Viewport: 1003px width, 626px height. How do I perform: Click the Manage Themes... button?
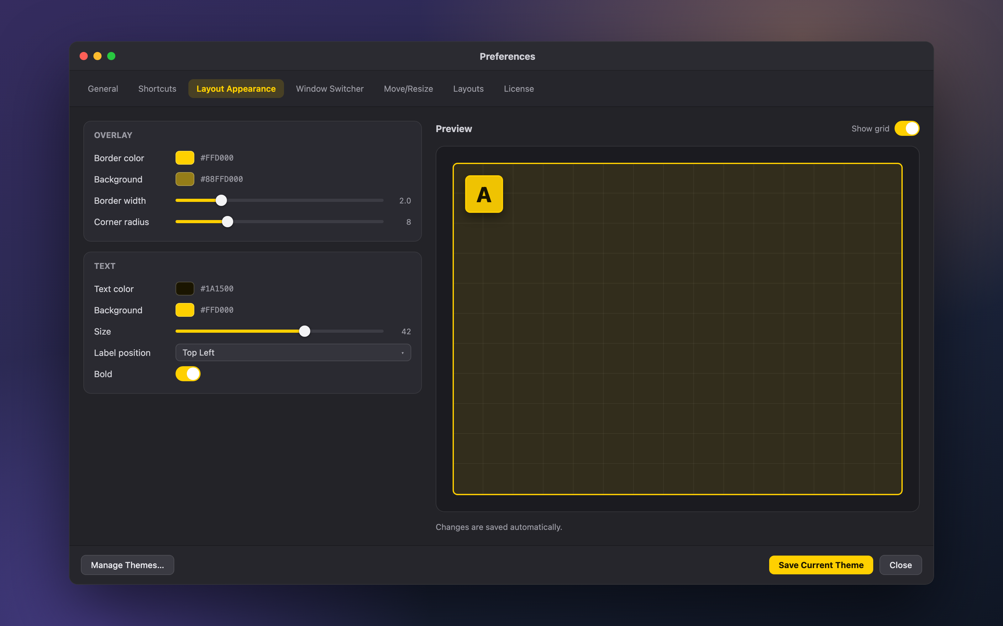pos(127,565)
